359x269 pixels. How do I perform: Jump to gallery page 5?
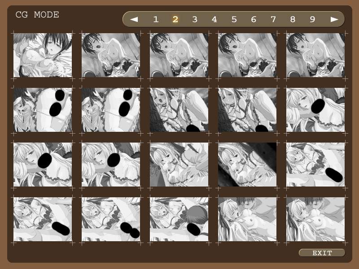pyautogui.click(x=234, y=19)
